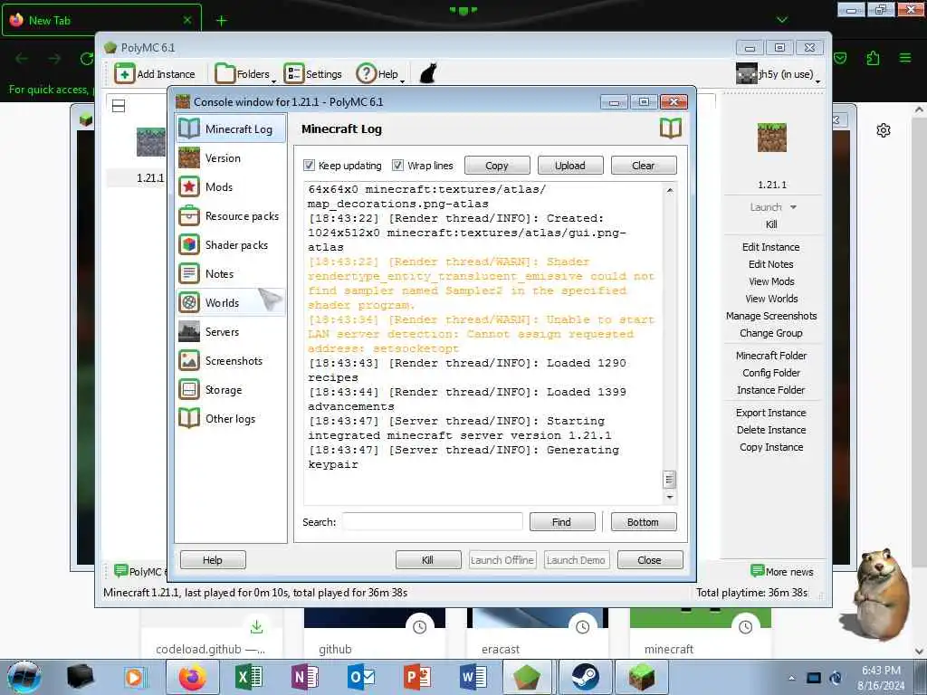This screenshot has width=927, height=695.
Task: Click Delete Instance
Action: [x=771, y=429]
